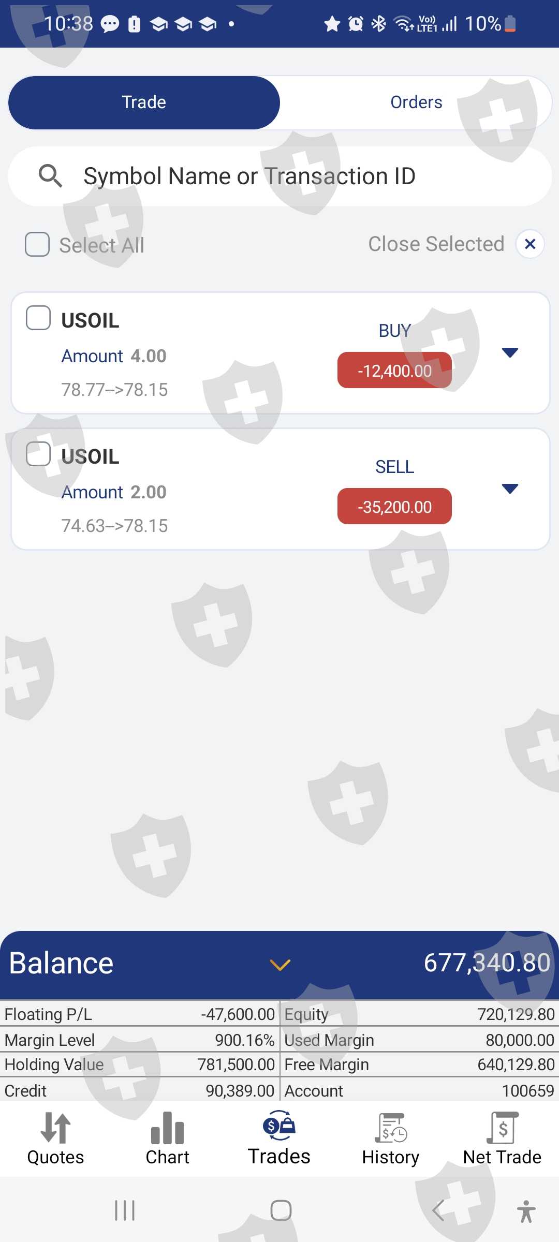Open the Chart bars icon

(167, 1128)
